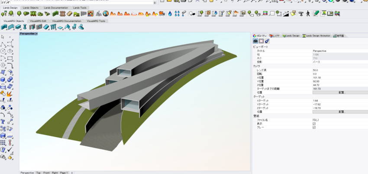The width and height of the screenshot is (368, 174).
Task: Click the VisualARQ chair furniture icon
Action: click(x=74, y=27)
